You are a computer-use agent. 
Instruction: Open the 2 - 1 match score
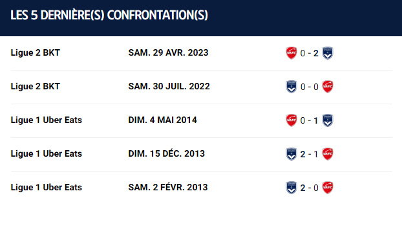click(x=310, y=154)
